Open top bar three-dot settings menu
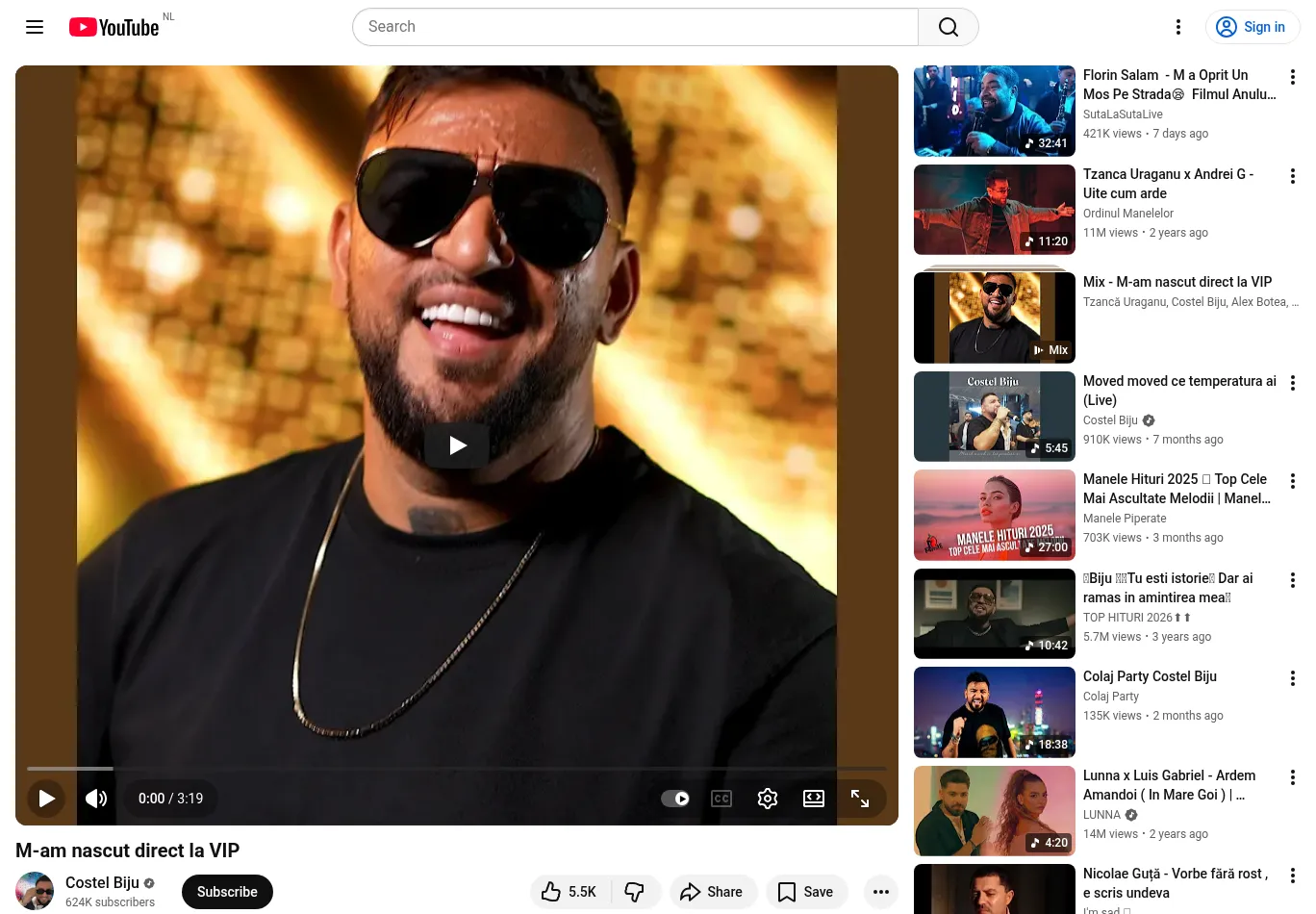This screenshot has height=914, width=1316. point(1178,27)
